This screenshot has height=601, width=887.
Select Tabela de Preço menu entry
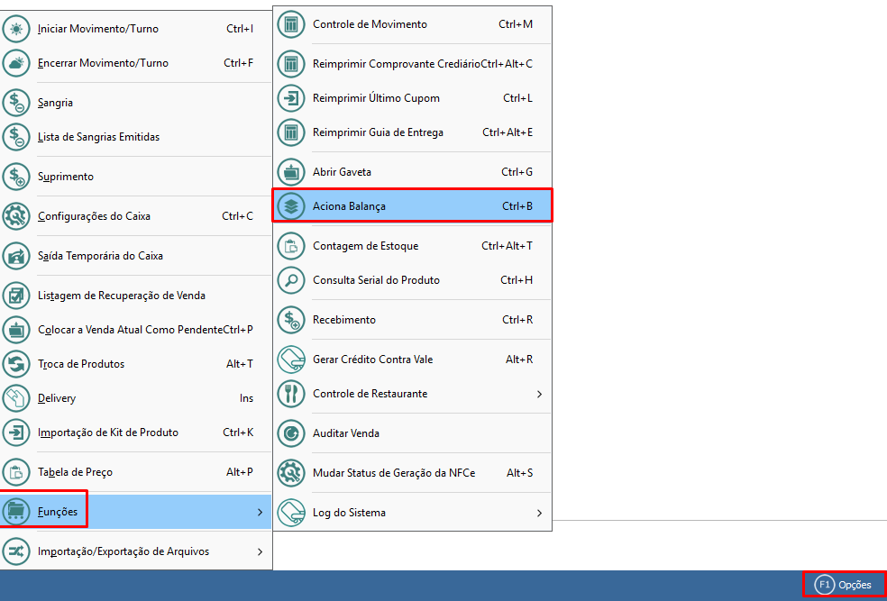pos(75,472)
